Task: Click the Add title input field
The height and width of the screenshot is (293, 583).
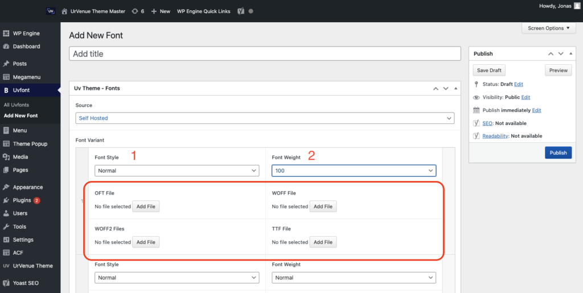Action: (x=265, y=53)
